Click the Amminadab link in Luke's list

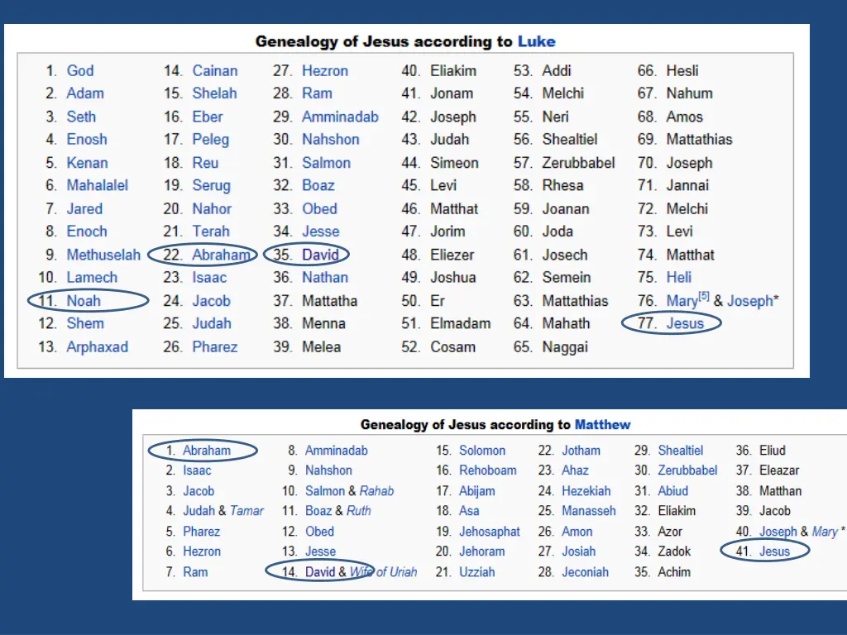340,117
